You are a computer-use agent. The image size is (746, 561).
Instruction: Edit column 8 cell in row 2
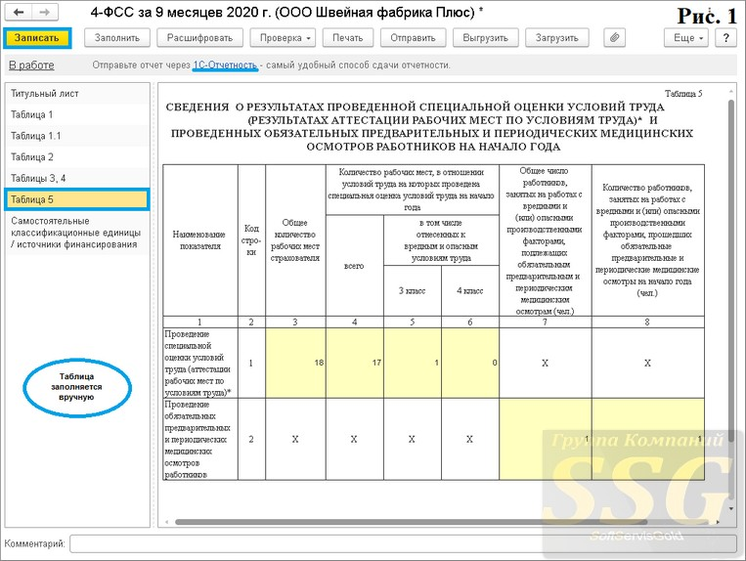click(x=648, y=439)
